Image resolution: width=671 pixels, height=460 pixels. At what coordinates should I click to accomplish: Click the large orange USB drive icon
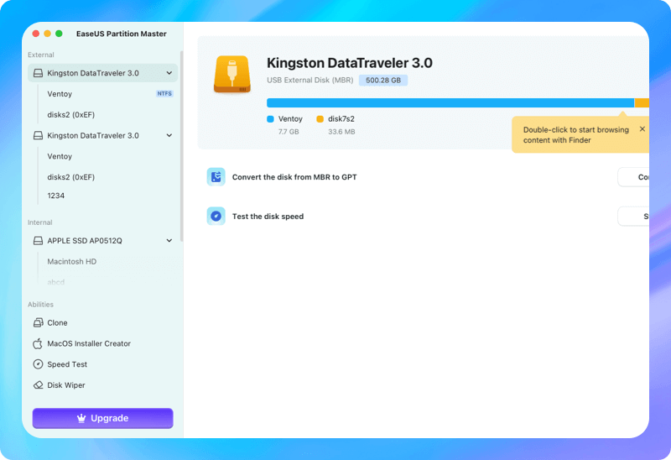coord(233,73)
